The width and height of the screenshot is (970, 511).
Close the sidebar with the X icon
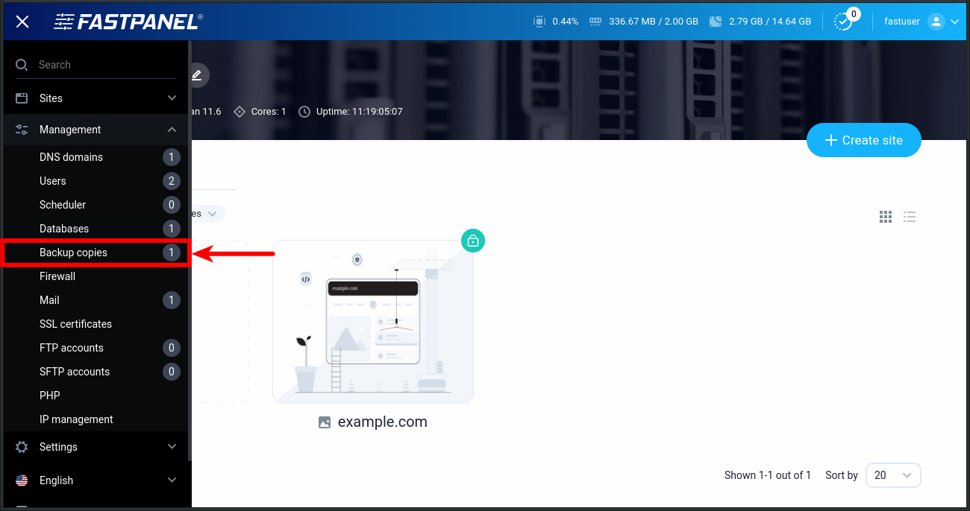click(x=22, y=22)
